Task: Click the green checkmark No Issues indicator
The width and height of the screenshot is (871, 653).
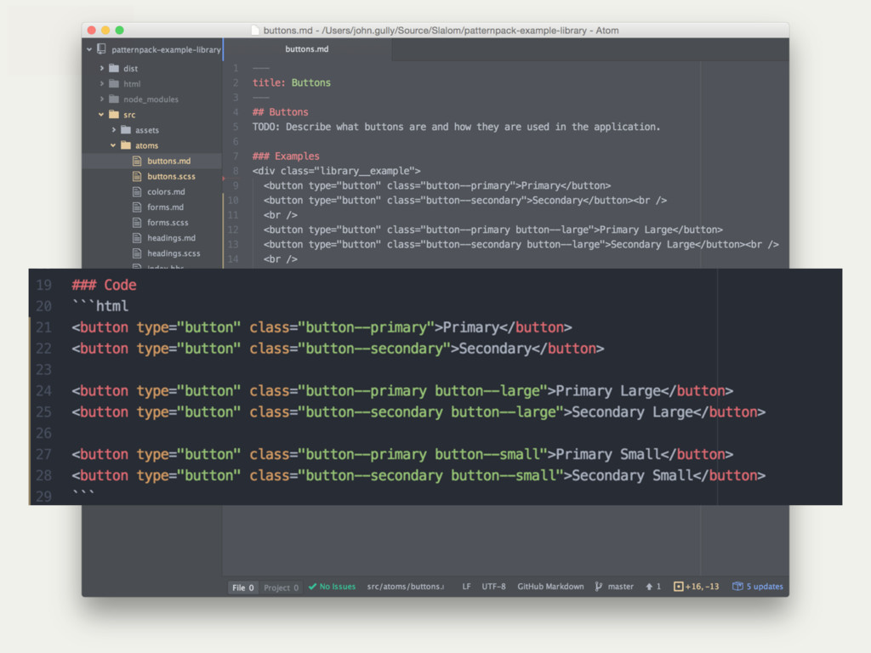Action: click(x=333, y=587)
